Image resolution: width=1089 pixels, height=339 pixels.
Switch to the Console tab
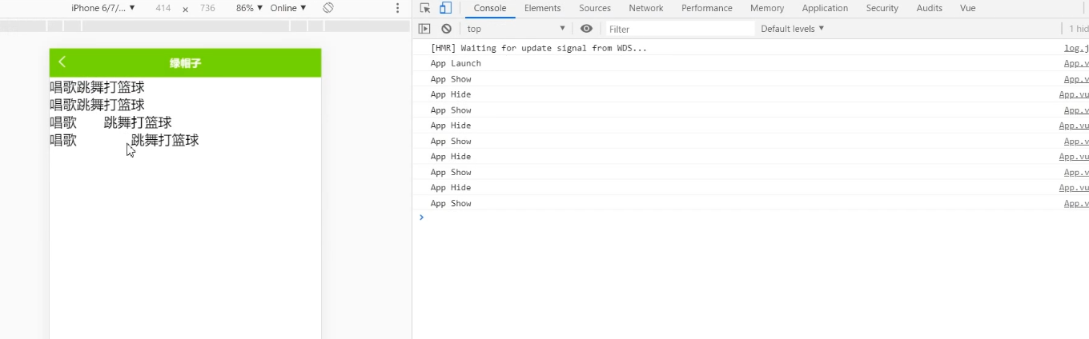point(490,8)
